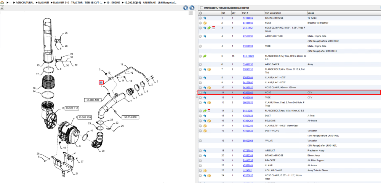This screenshot has height=183, width=381.
Task: Collapse parts panel with splitter arrow
Action: tap(196, 94)
